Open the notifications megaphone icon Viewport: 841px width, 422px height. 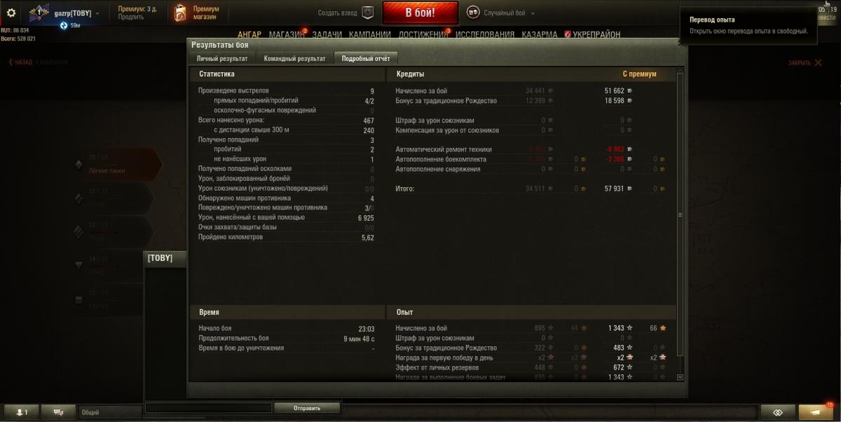coord(817,412)
